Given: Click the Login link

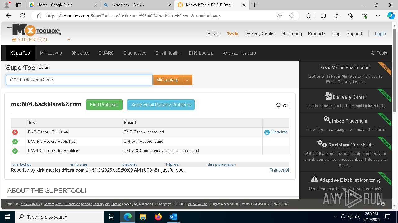Looking at the screenshot, I should pyautogui.click(x=380, y=33).
